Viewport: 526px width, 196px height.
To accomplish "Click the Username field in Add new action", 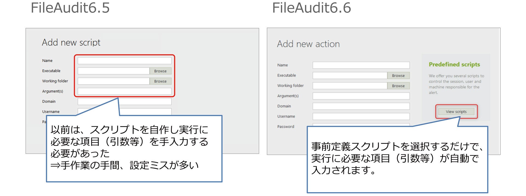I will click(361, 116).
